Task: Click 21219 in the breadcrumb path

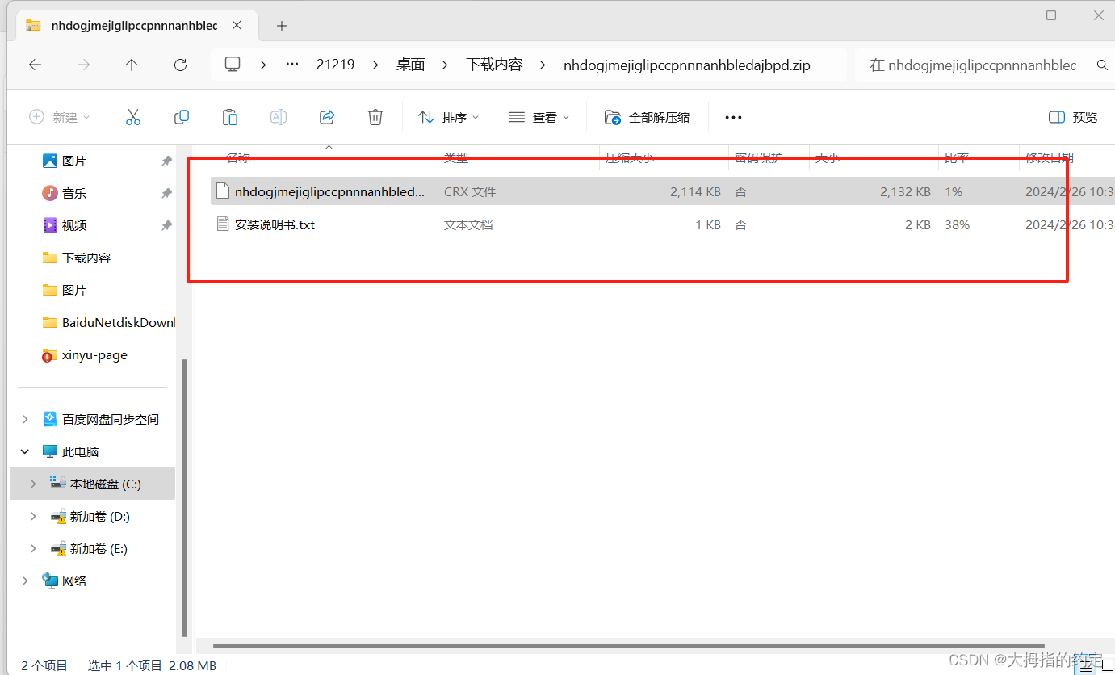Action: point(335,65)
